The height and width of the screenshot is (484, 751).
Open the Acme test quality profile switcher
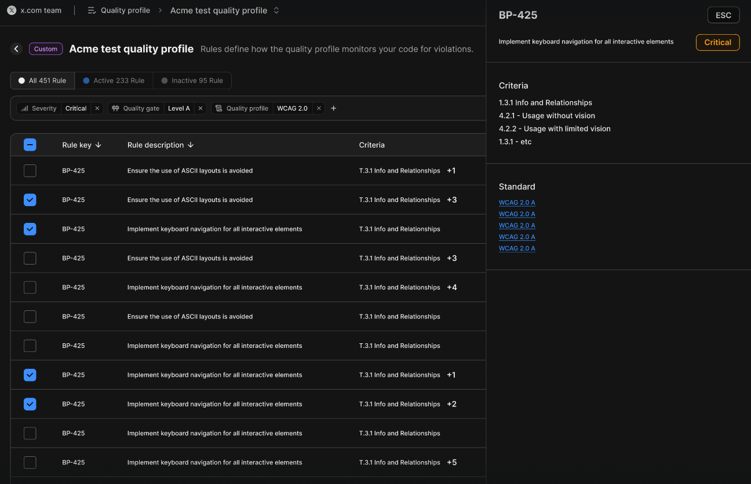[276, 10]
